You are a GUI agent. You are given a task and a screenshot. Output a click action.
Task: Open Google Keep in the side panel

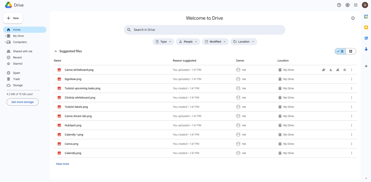point(366,27)
